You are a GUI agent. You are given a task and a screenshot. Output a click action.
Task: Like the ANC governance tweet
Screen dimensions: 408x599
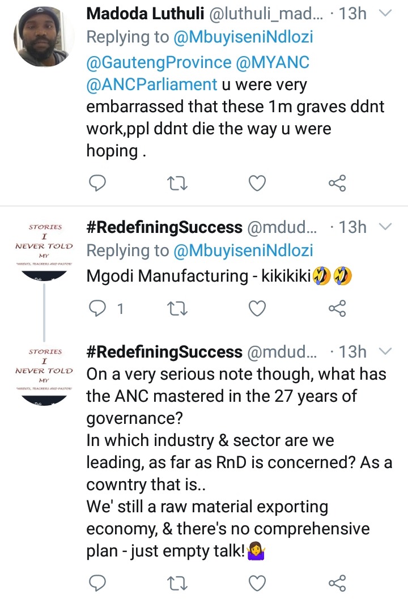click(257, 583)
